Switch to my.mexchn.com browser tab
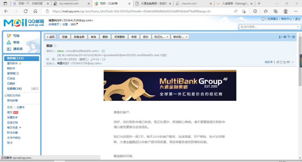This screenshot has height=162, width=302. pyautogui.click(x=72, y=4)
